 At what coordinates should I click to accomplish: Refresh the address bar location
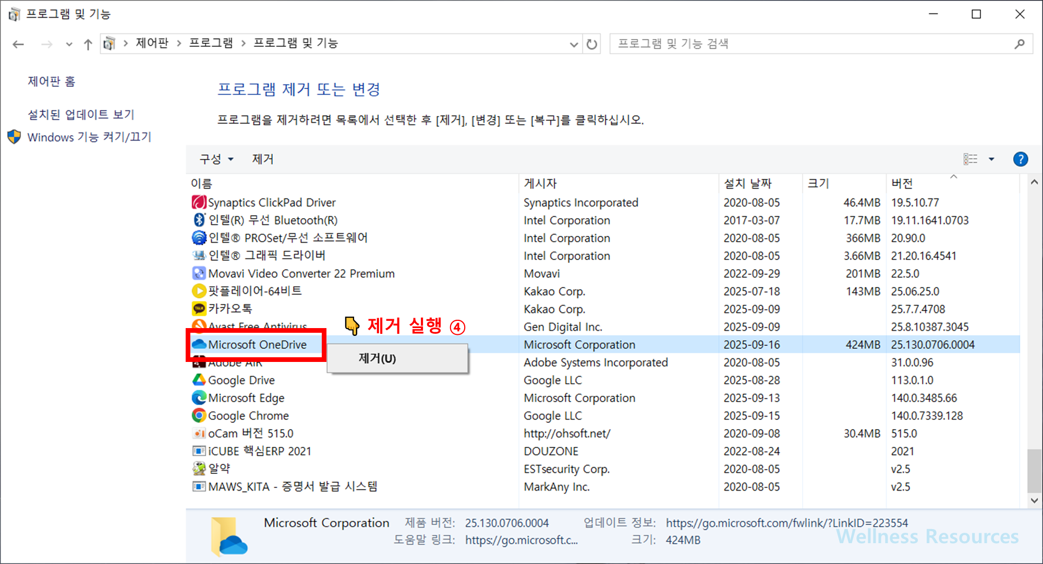[591, 44]
